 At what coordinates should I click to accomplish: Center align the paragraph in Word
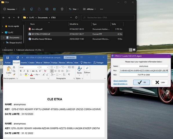point(55,71)
